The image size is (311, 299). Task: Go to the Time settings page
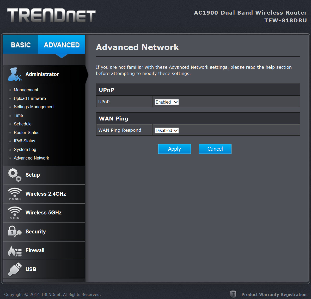18,116
